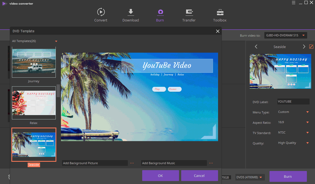Go to the previous template with left arrow
This screenshot has height=184, width=315.
tap(256, 47)
